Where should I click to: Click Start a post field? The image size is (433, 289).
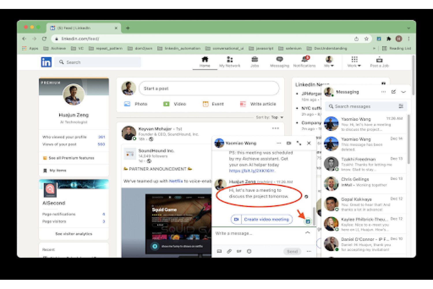pos(209,88)
